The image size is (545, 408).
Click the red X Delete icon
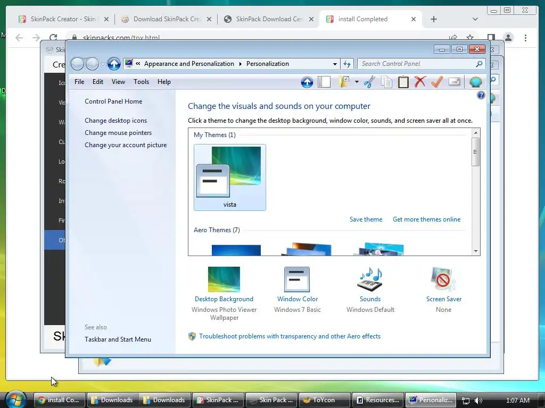click(x=420, y=82)
